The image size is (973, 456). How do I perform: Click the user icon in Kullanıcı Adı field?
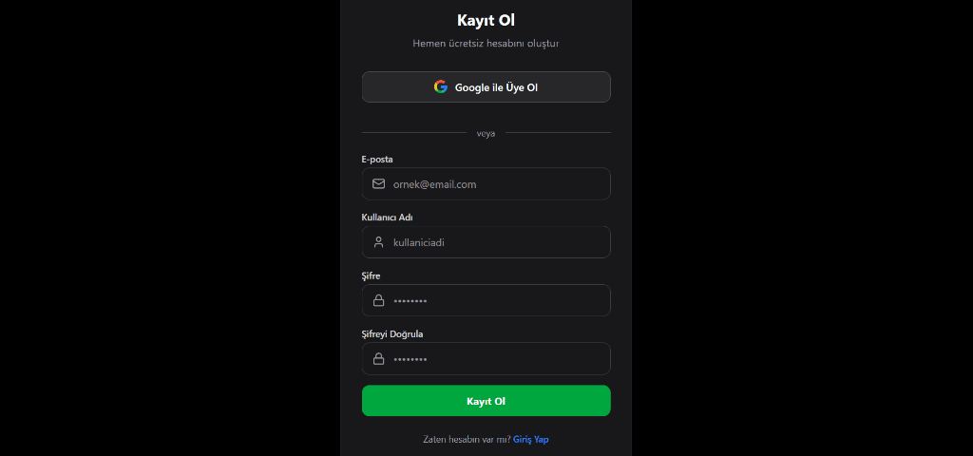[378, 242]
